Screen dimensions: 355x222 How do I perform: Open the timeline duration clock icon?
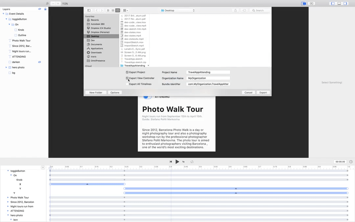[x=351, y=162]
